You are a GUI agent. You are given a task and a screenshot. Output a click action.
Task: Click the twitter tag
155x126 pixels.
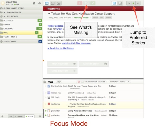(109, 18)
